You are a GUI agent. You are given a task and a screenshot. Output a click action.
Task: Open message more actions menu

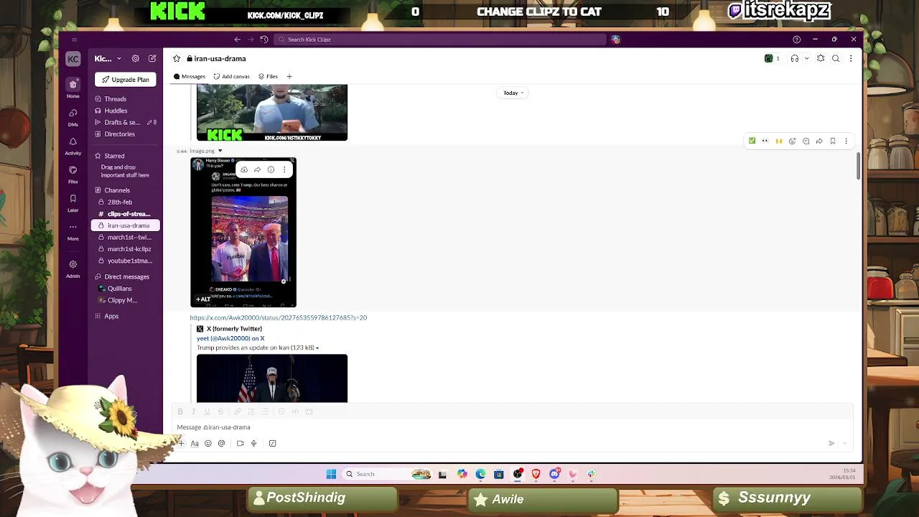846,141
